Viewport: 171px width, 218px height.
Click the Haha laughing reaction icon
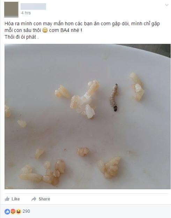[18, 212]
